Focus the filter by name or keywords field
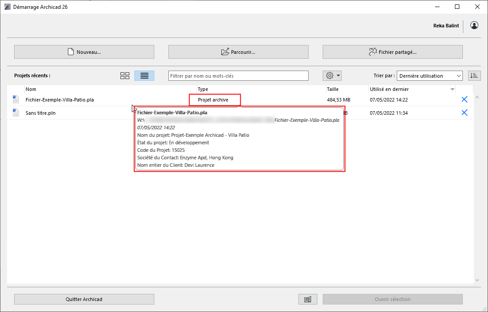This screenshot has height=312, width=488. 238,76
